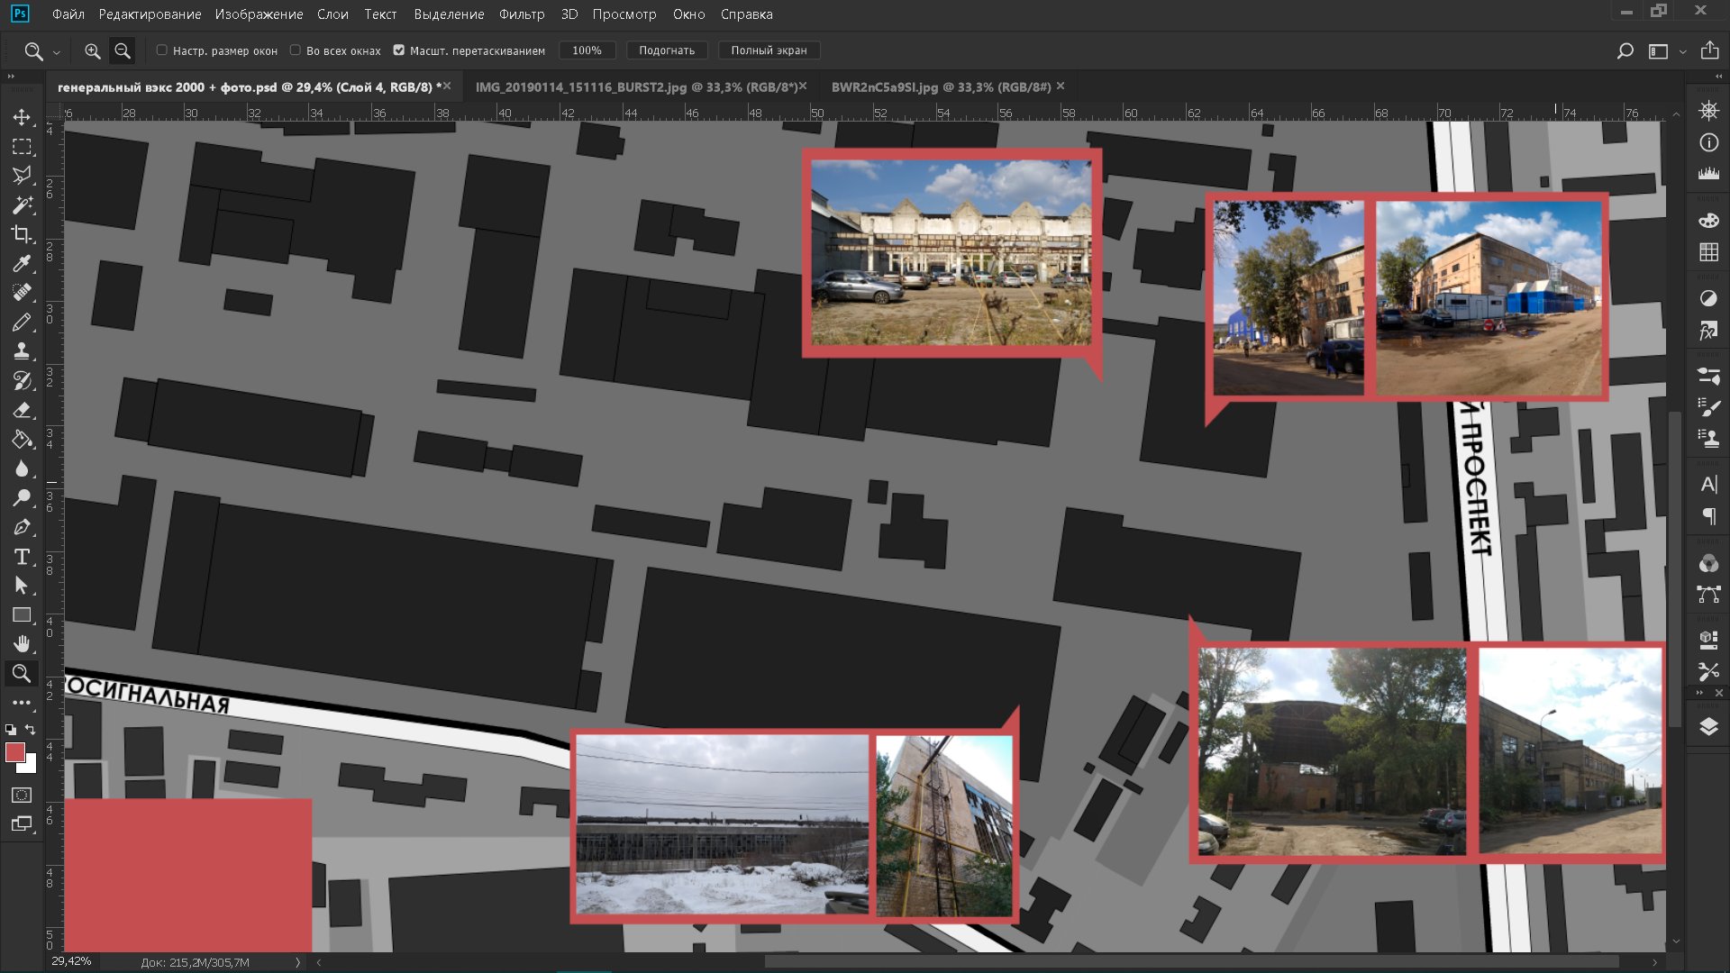Click the Zoom In magnifier option
Viewport: 1730px width, 973px height.
[x=92, y=51]
